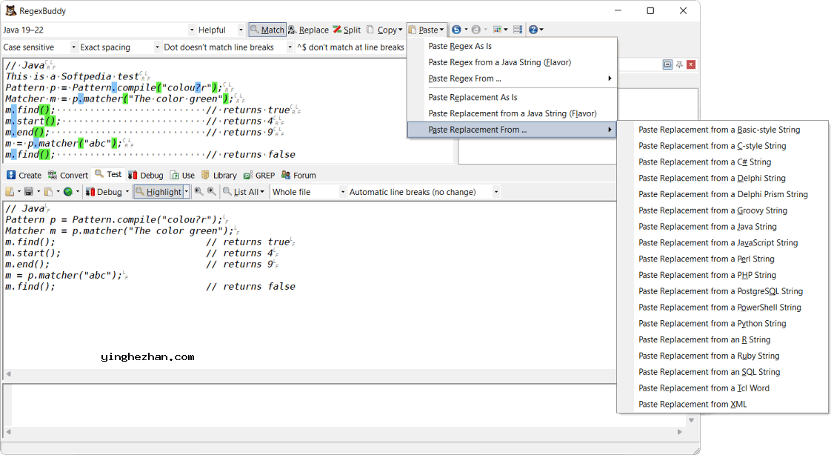This screenshot has width=831, height=455.
Task: Open the Use tab
Action: (182, 175)
